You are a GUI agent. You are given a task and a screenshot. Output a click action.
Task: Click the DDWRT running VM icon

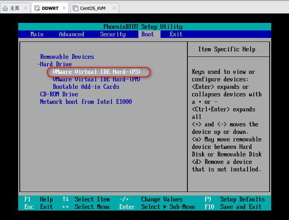[37, 8]
